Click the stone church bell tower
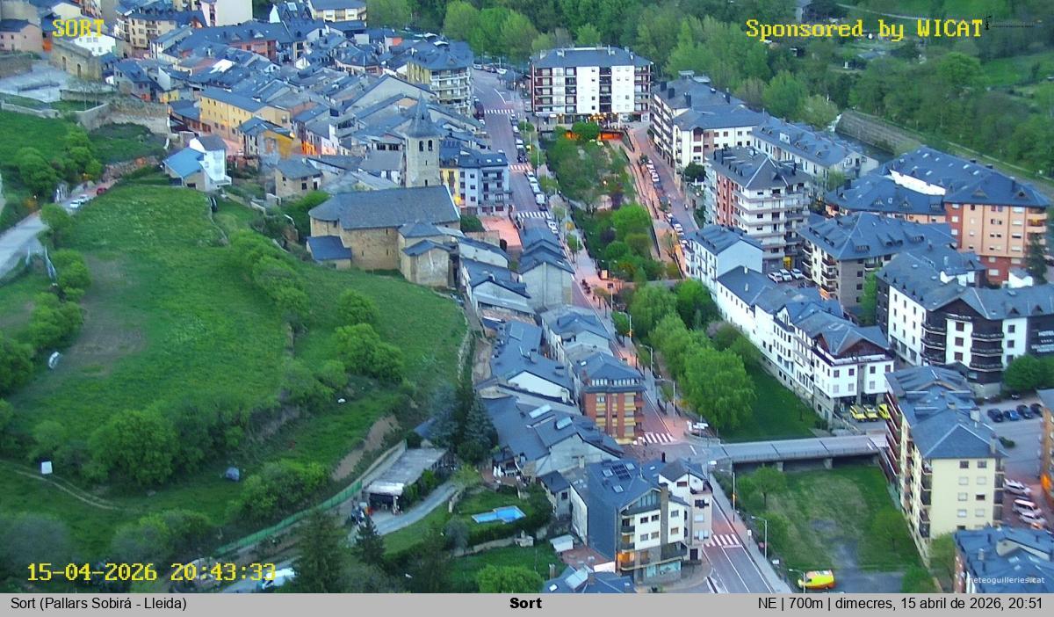Image resolution: width=1054 pixels, height=617 pixels. (422, 148)
